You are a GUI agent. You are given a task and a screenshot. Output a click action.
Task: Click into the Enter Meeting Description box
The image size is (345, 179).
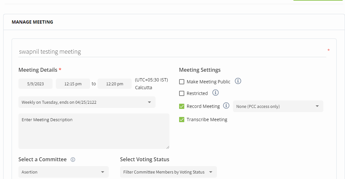[x=94, y=131]
